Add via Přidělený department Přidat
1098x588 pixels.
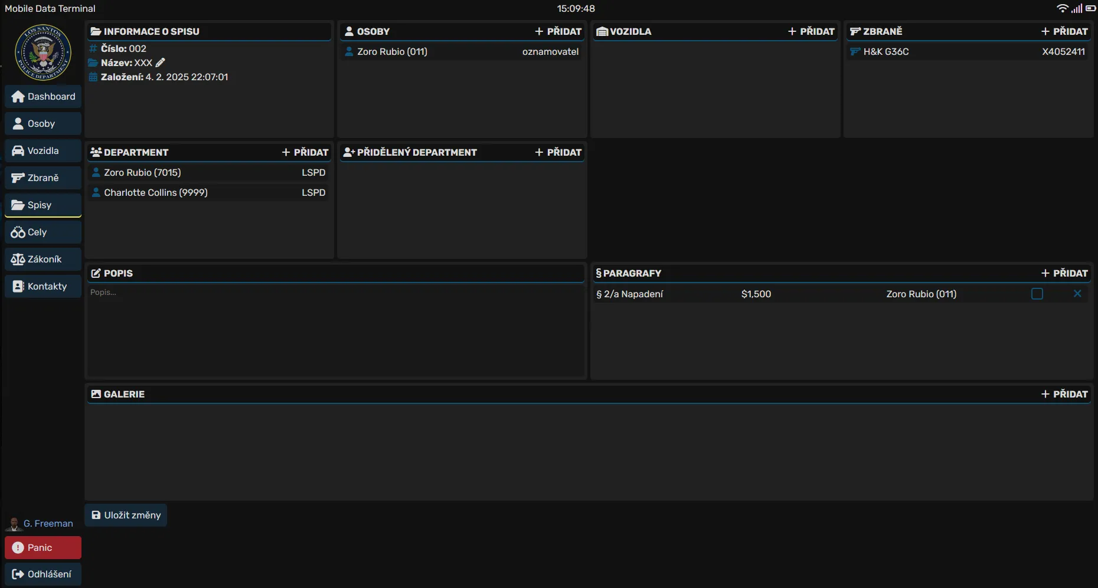click(558, 152)
